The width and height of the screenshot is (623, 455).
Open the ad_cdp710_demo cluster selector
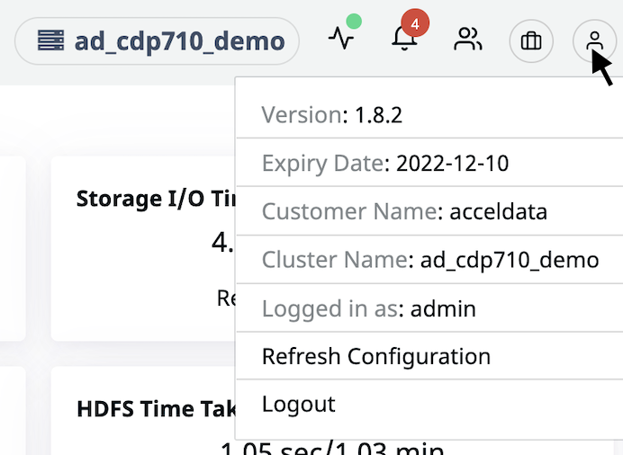[x=157, y=40]
